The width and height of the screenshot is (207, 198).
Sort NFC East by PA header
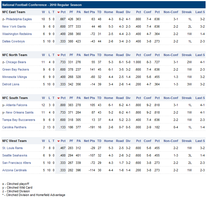pos(79,12)
